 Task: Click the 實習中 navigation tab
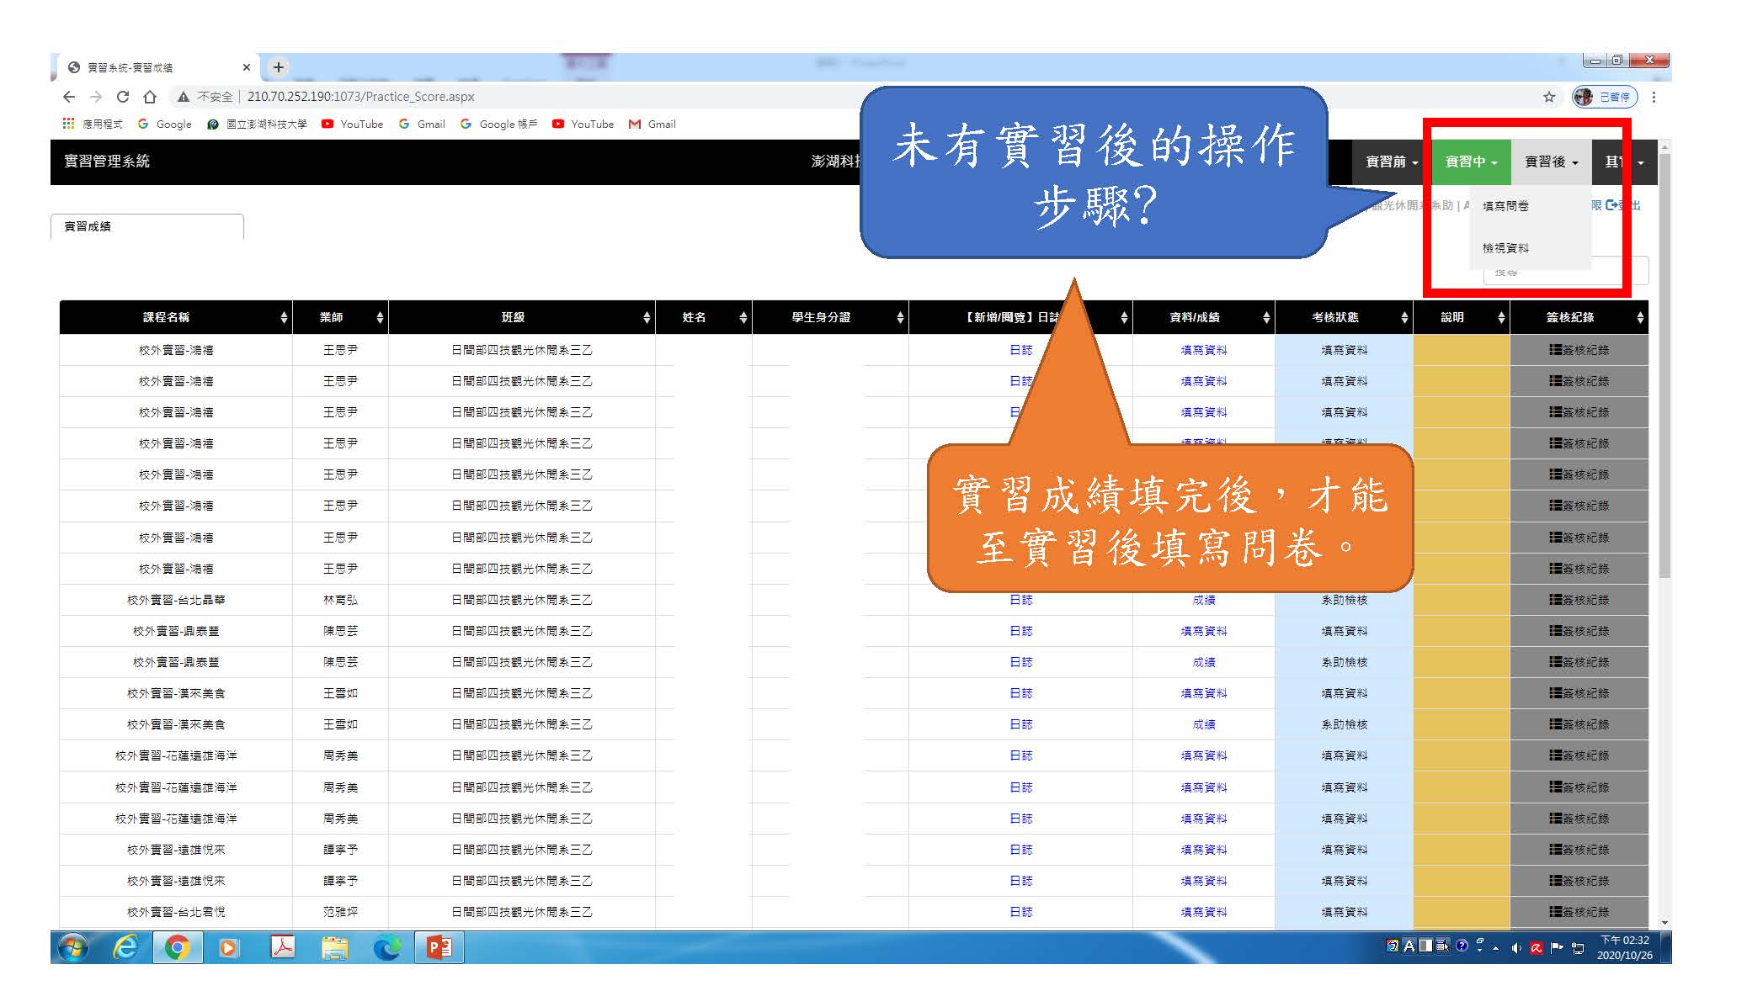[1470, 161]
